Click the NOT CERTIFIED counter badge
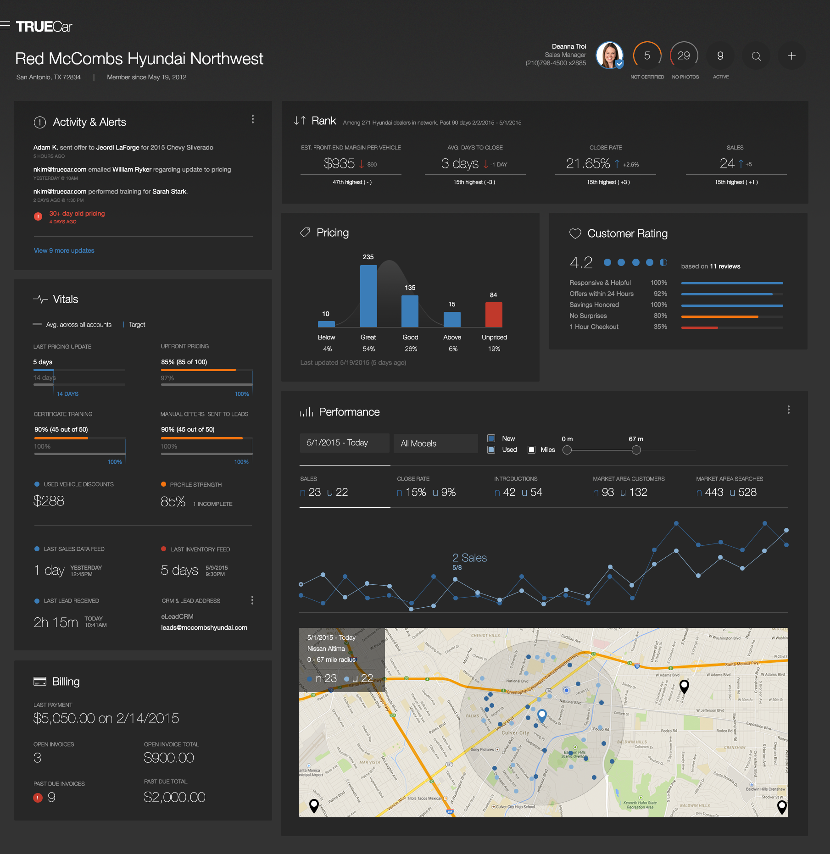 (647, 55)
